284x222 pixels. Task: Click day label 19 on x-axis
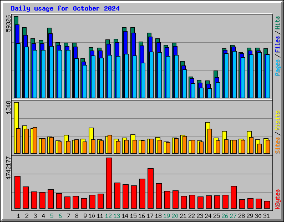click(x=166, y=216)
